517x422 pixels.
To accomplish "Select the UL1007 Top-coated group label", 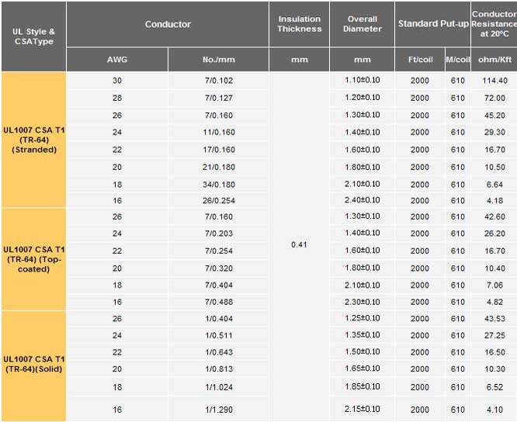I will coord(33,259).
